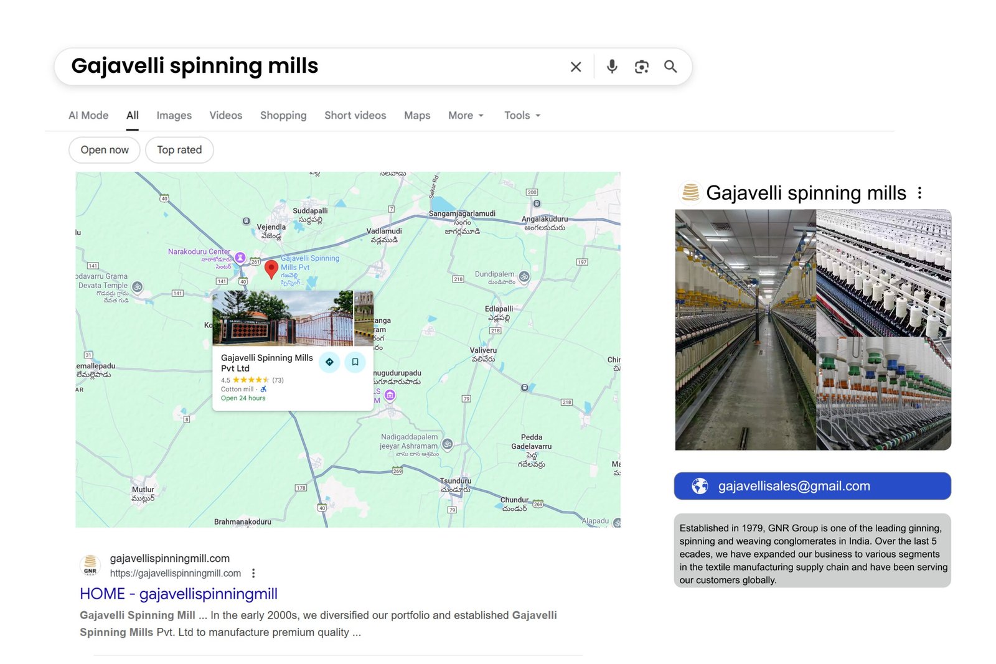Screen dimensions: 996x664
Task: Toggle the Top rated filter
Action: tap(179, 149)
